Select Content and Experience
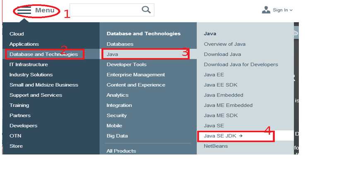This screenshot has width=339, height=190. 136,85
